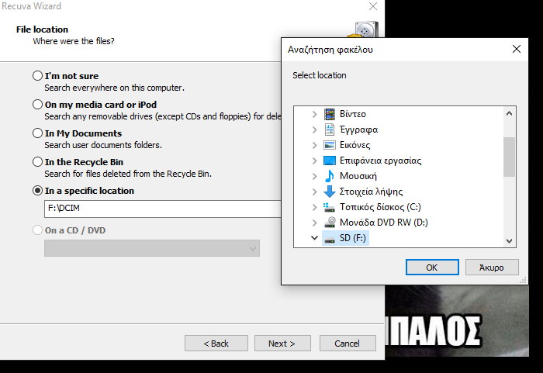Image resolution: width=543 pixels, height=373 pixels.
Task: Expand the Τοπικός δίσκος (C:) node
Action: [314, 207]
